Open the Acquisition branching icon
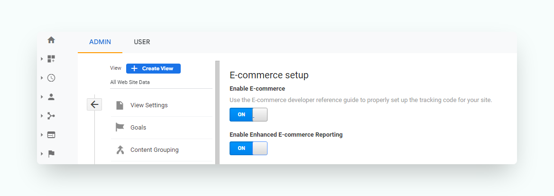The image size is (554, 196). tap(51, 116)
